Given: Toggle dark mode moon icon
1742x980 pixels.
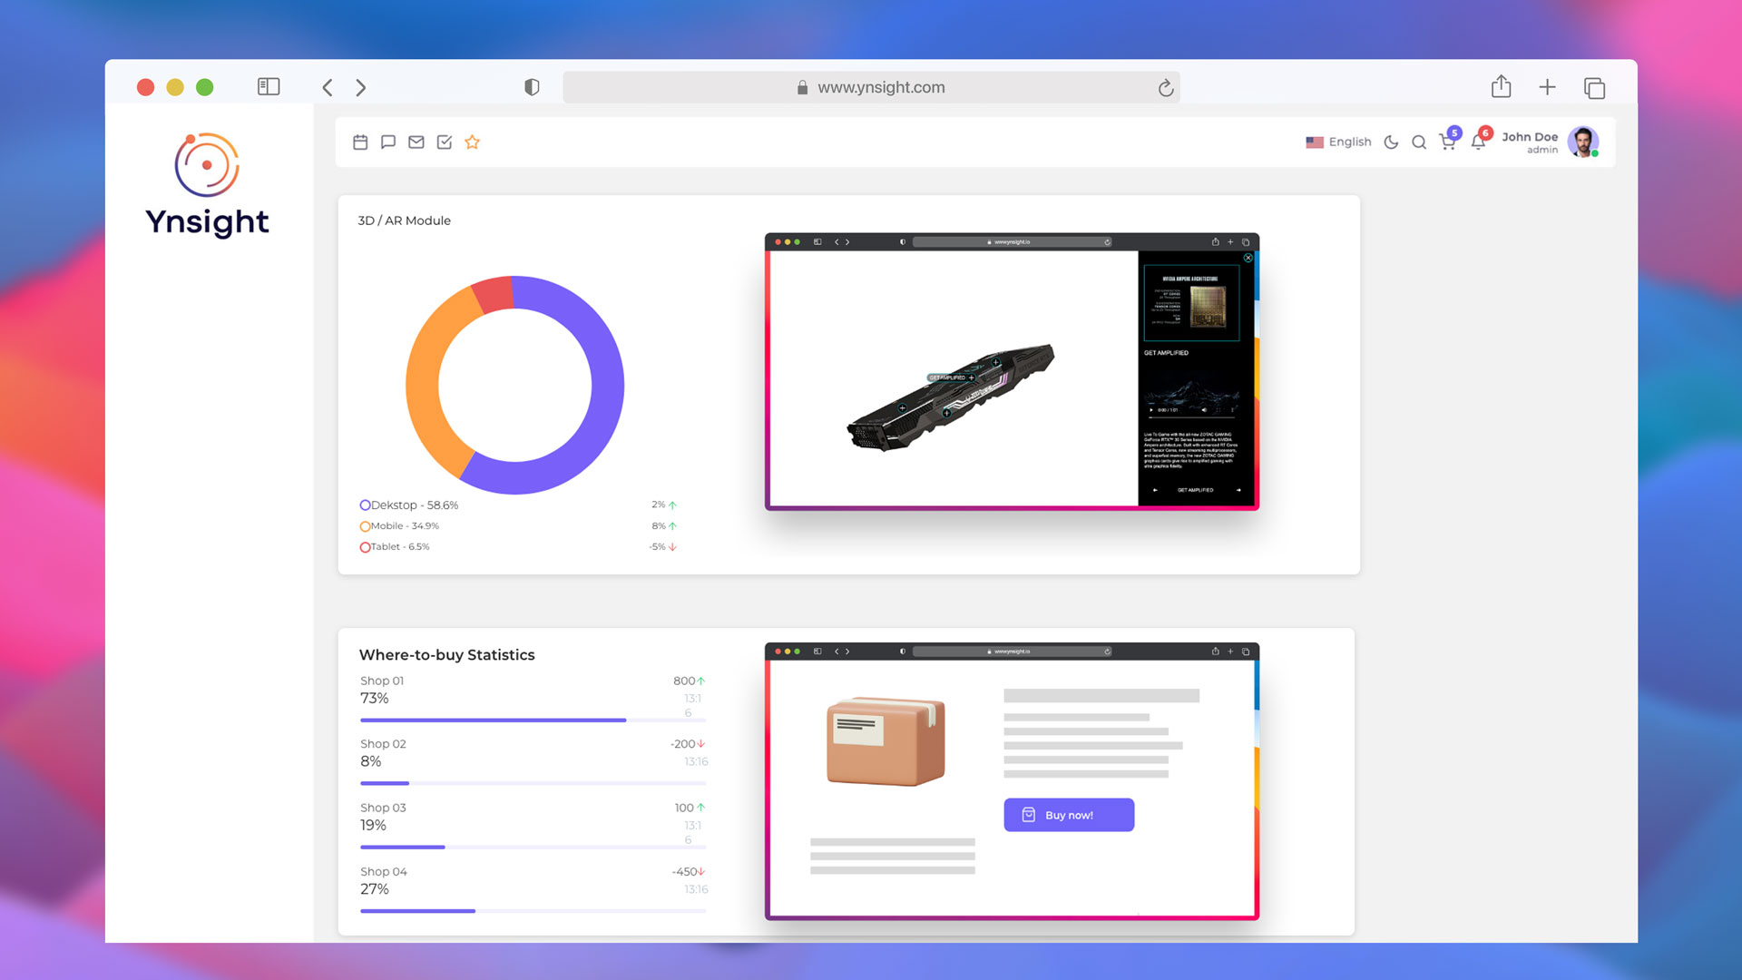Looking at the screenshot, I should point(1392,142).
